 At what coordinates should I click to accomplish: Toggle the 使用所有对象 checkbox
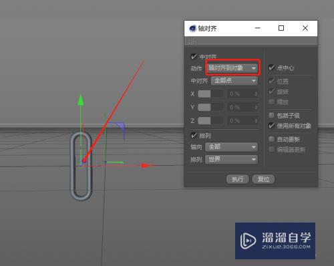[x=271, y=126]
